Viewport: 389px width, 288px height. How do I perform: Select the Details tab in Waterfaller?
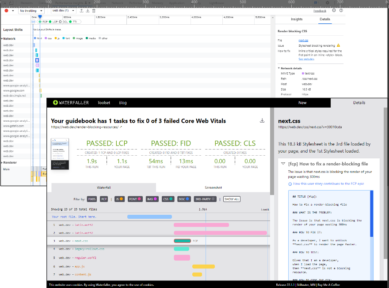pos(359,103)
